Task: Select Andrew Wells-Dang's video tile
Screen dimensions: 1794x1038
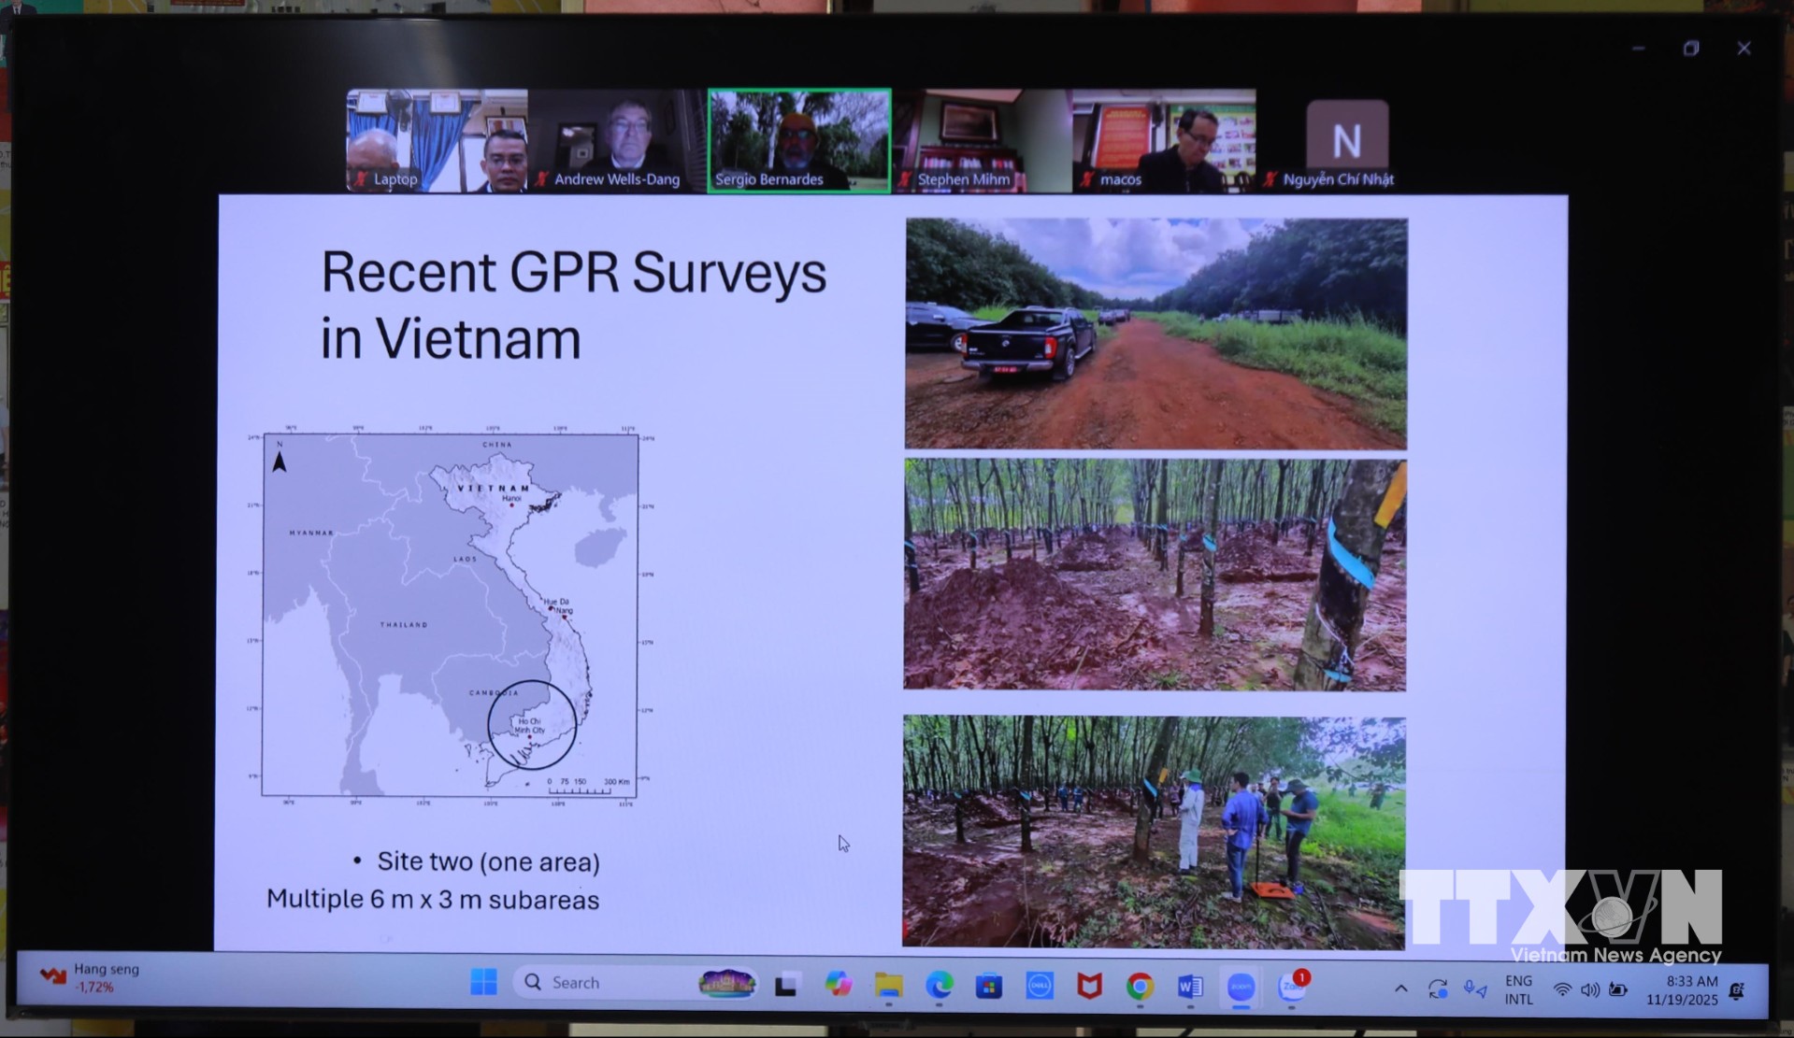Action: [x=618, y=141]
